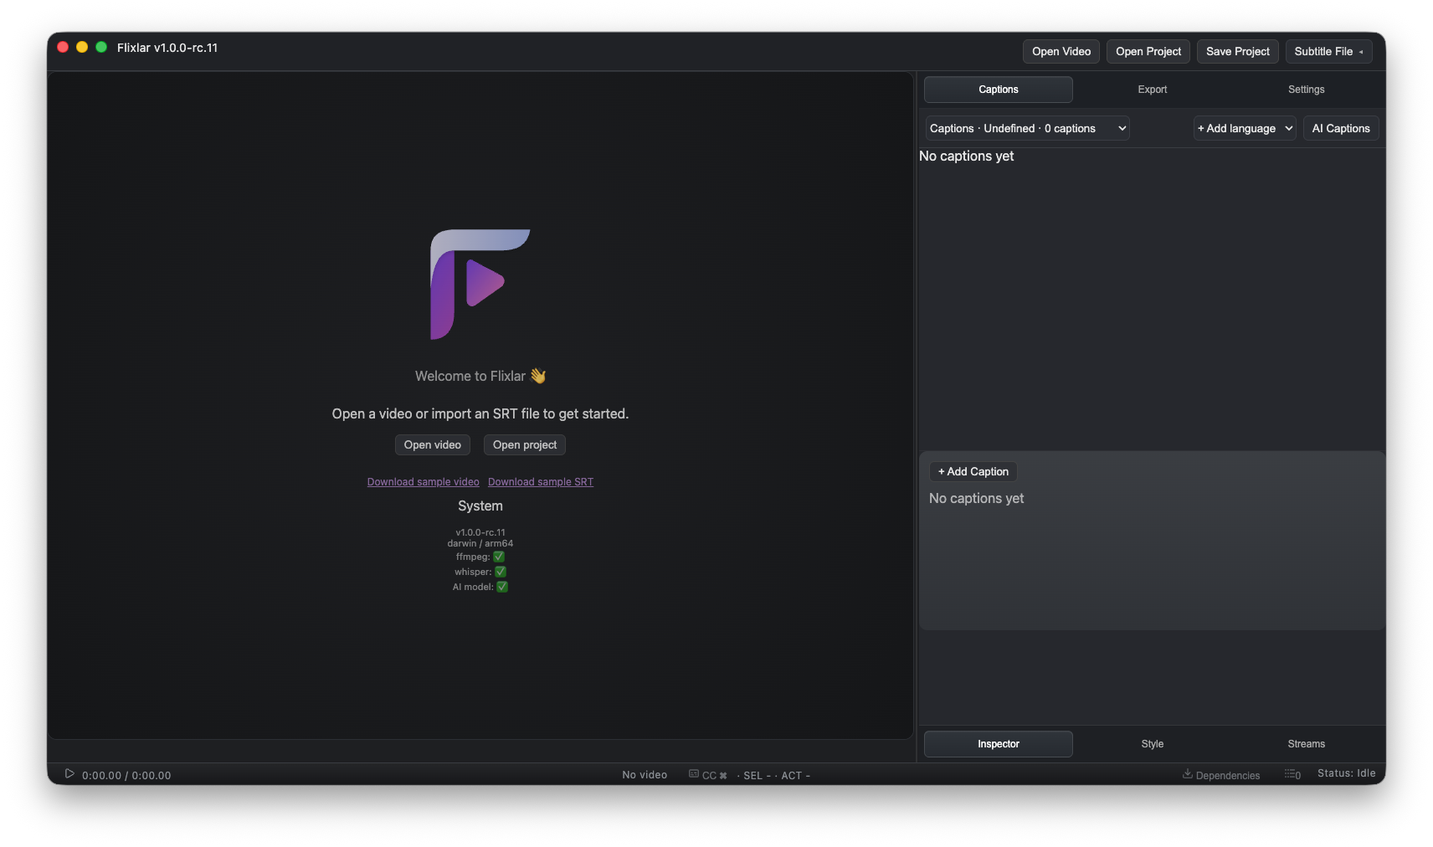Click the Open project welcome button
This screenshot has width=1433, height=847.
click(525, 444)
